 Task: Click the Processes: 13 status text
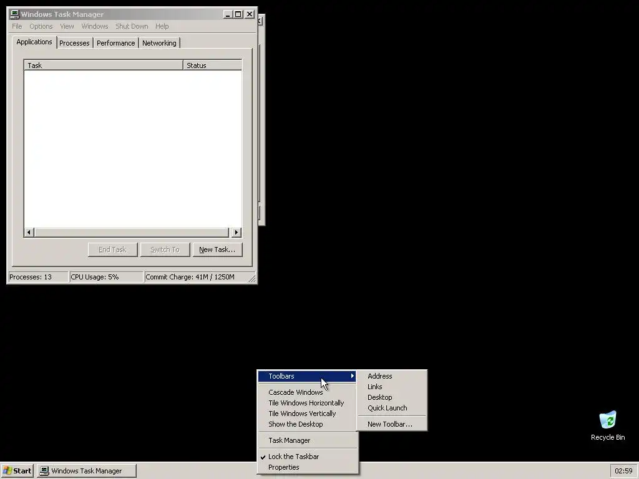pyautogui.click(x=31, y=277)
